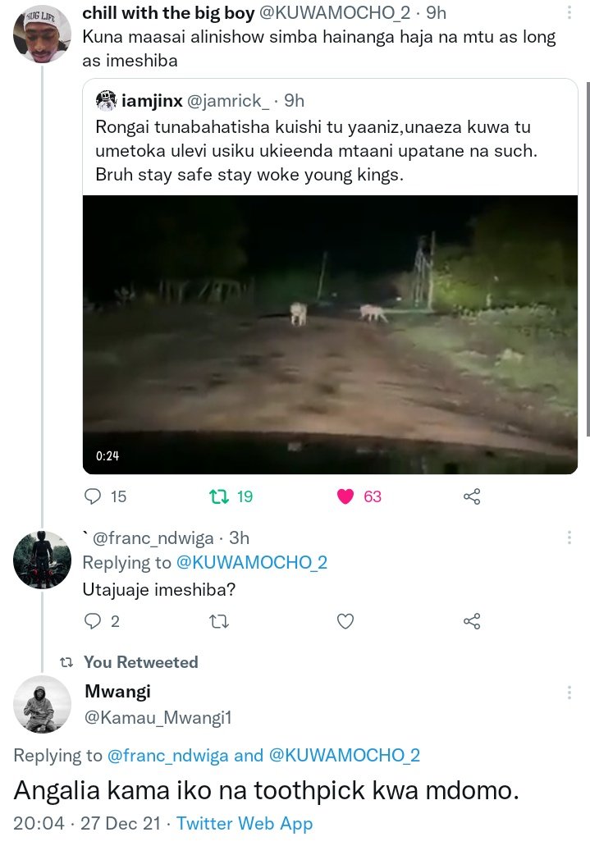Open more options on KUWAMOCHO_2's tweet
The width and height of the screenshot is (590, 846).
569,12
